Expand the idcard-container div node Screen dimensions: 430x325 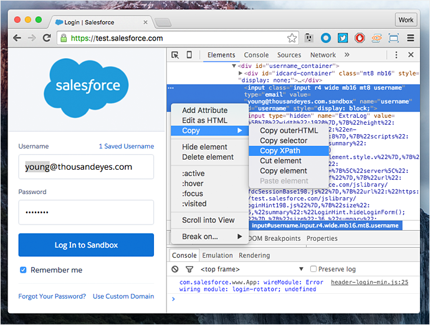point(241,73)
